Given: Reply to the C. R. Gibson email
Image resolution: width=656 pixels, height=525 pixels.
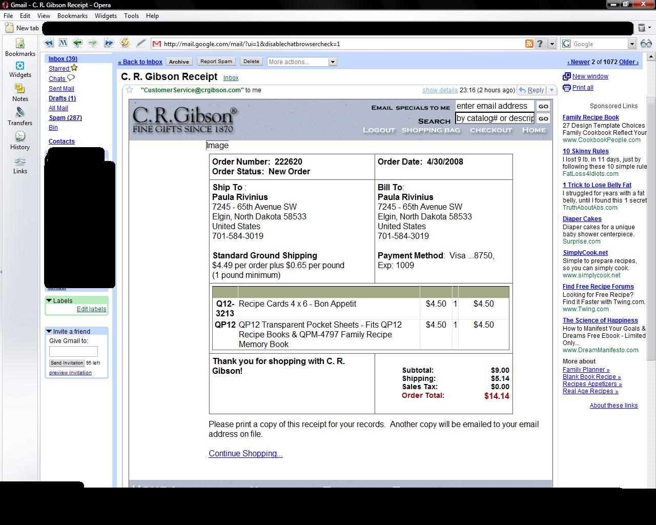Looking at the screenshot, I should coord(531,90).
